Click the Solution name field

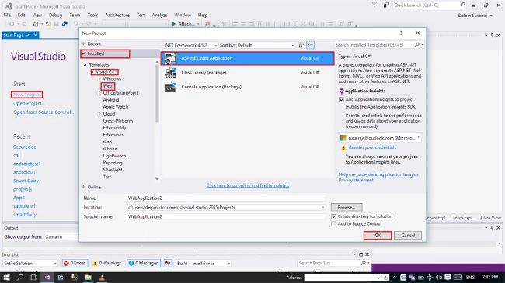pos(226,217)
